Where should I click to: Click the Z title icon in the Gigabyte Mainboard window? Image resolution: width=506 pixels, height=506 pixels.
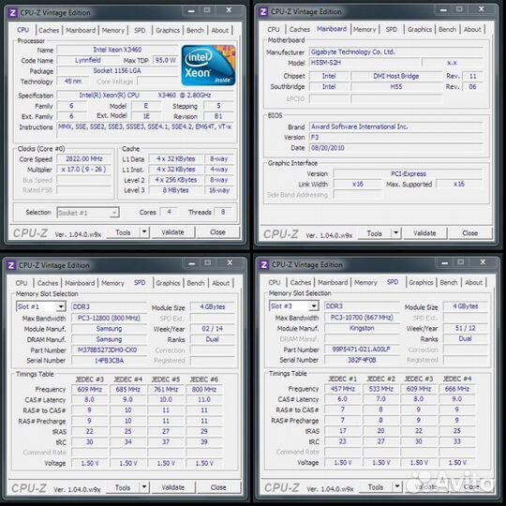(263, 11)
